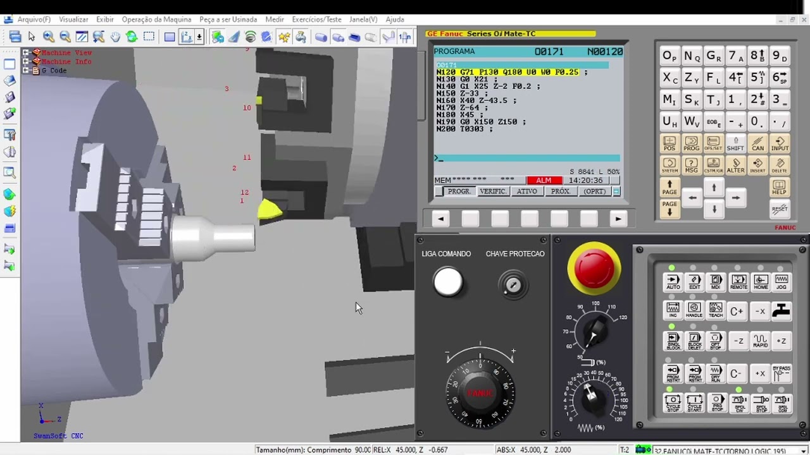Screen dimensions: 810x455
Task: Open the Medir menu
Action: 275,20
